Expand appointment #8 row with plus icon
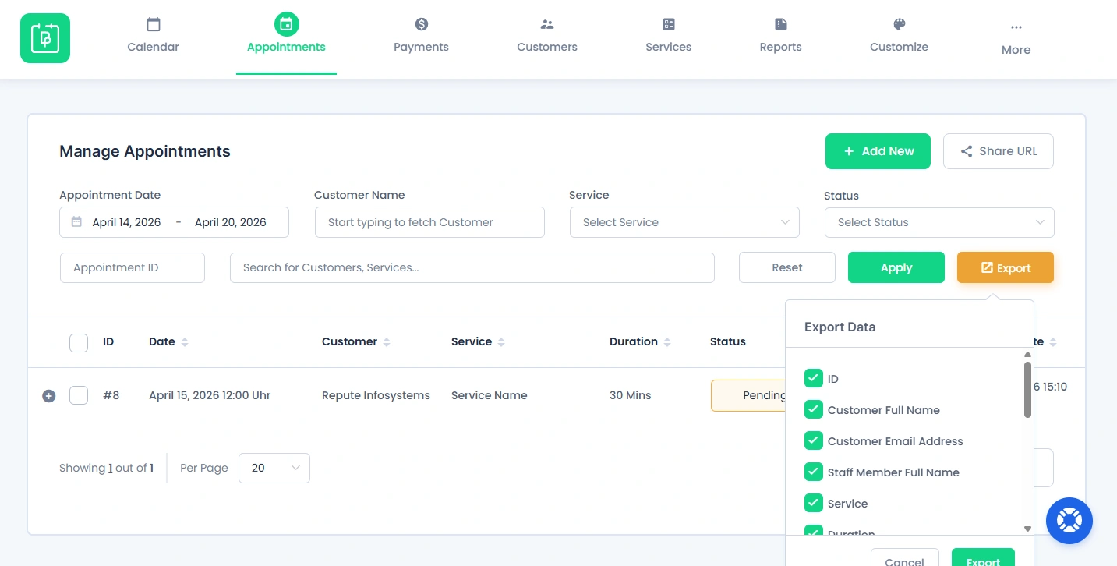Screen dimensions: 1117x566 (48, 396)
